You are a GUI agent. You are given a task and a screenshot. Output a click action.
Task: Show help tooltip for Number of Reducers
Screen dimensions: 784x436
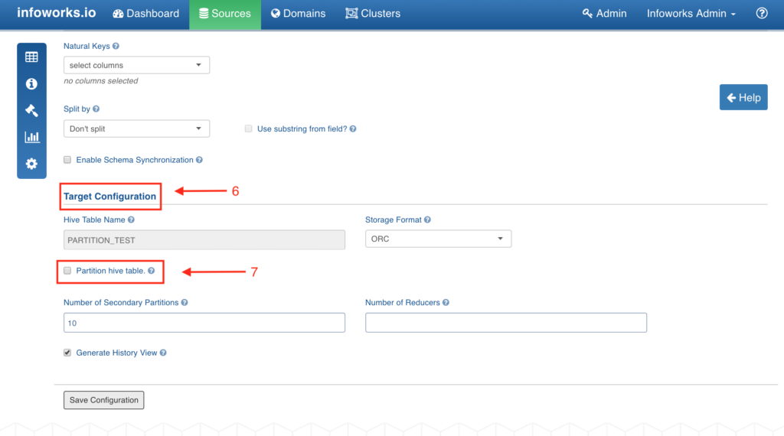446,303
